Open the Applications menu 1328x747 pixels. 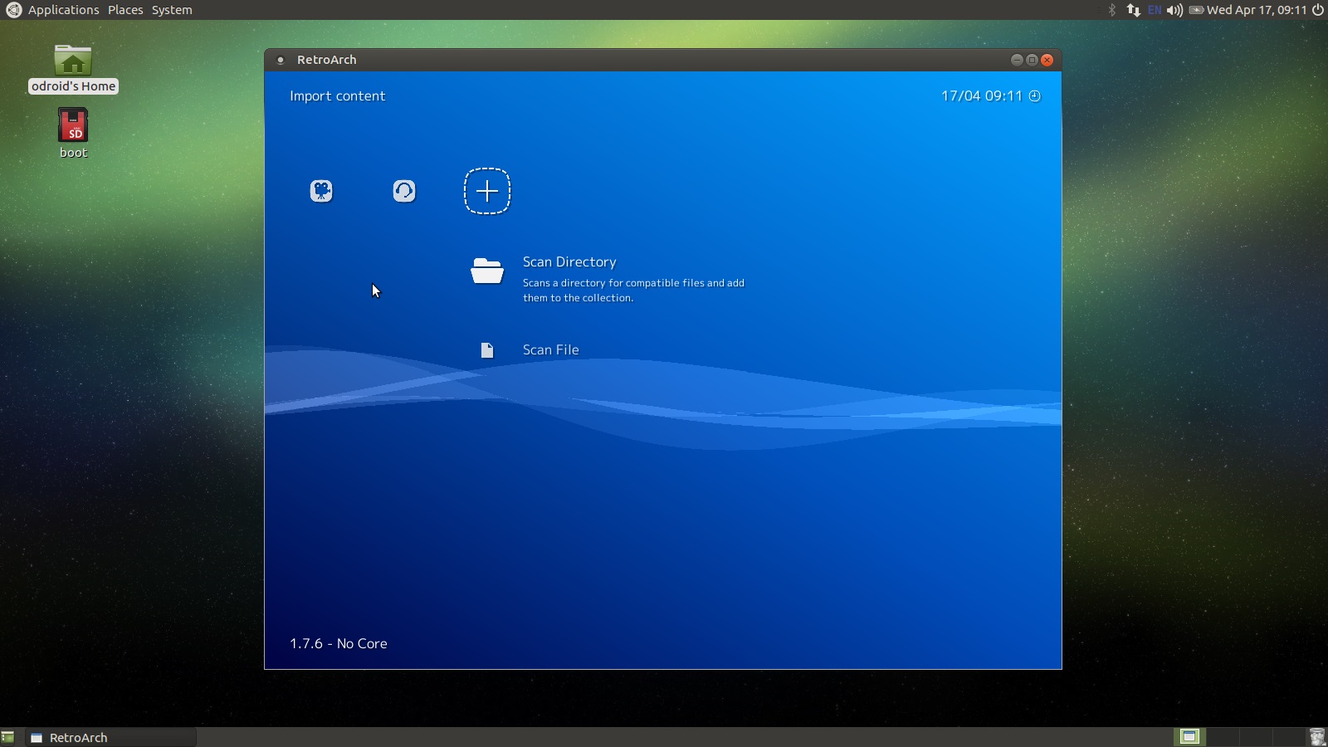(63, 10)
